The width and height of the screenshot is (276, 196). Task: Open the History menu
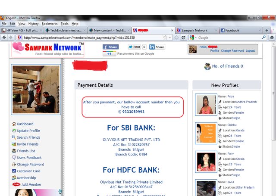pos(33,24)
